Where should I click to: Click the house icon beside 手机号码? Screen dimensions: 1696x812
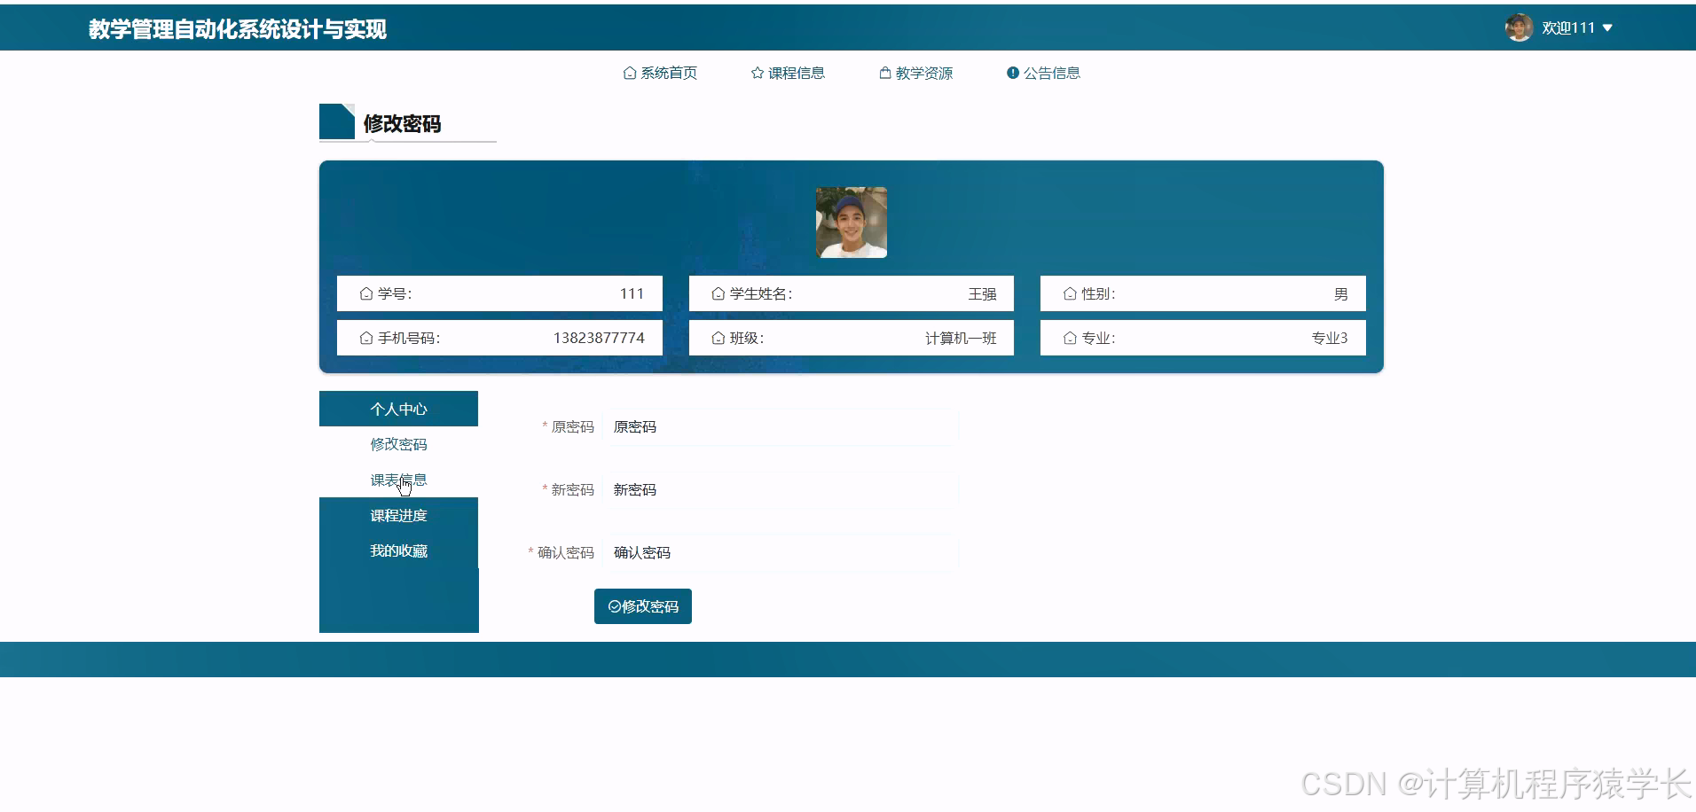[365, 337]
